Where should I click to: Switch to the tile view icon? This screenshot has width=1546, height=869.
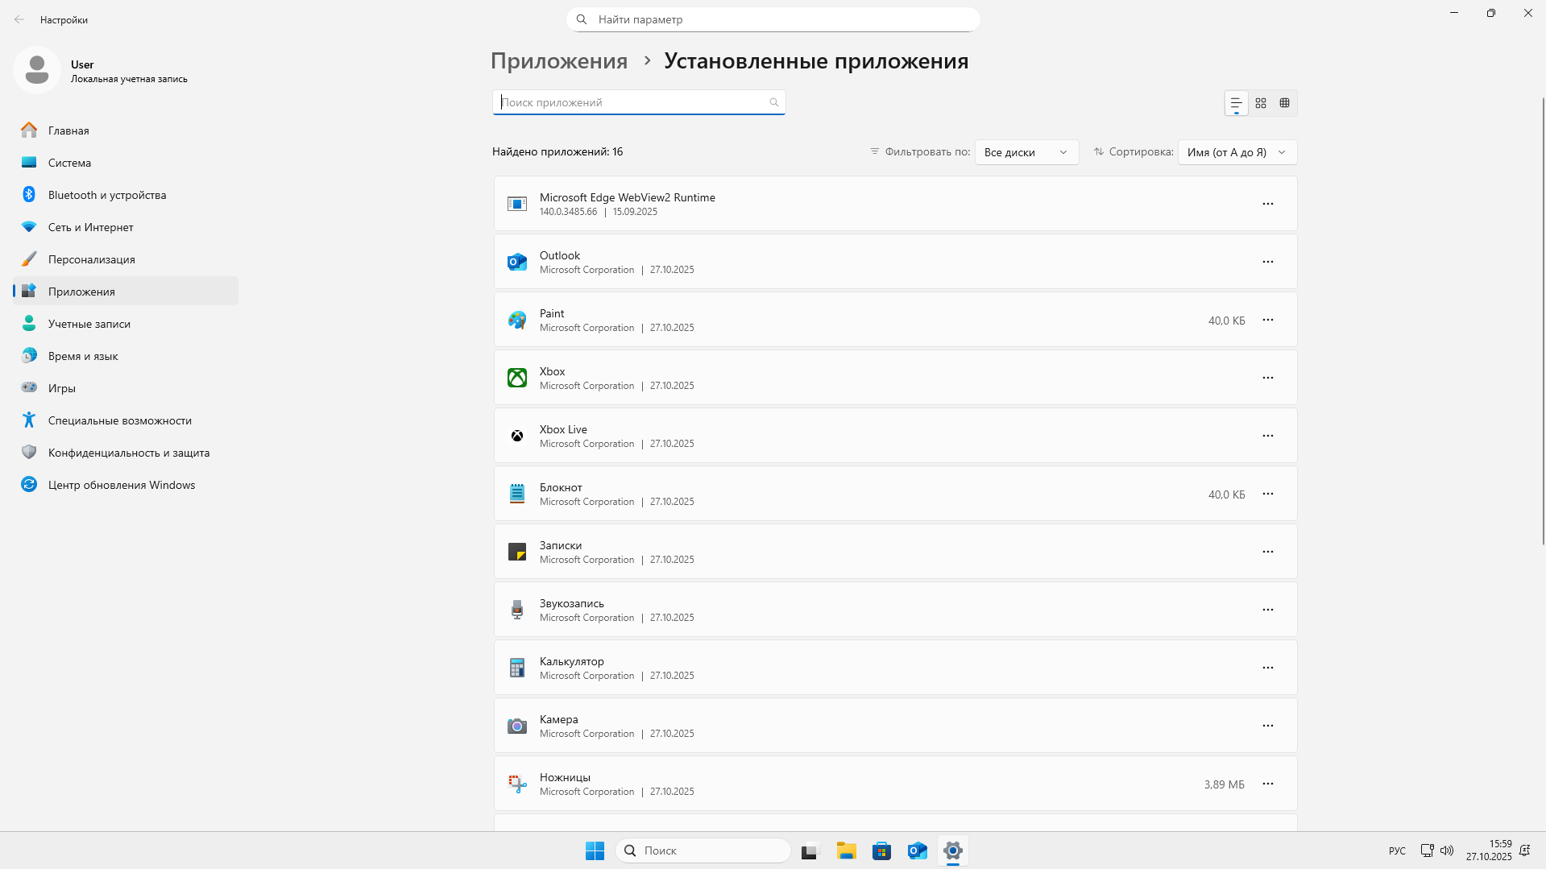(x=1260, y=102)
